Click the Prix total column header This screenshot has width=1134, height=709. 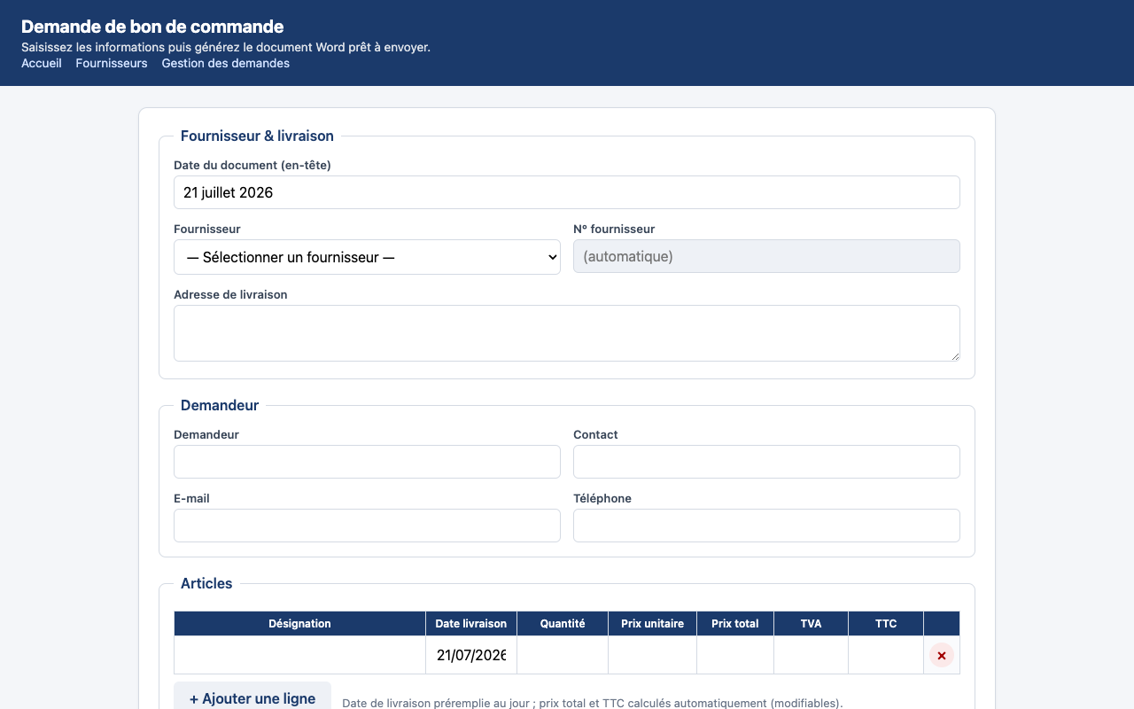click(x=735, y=623)
